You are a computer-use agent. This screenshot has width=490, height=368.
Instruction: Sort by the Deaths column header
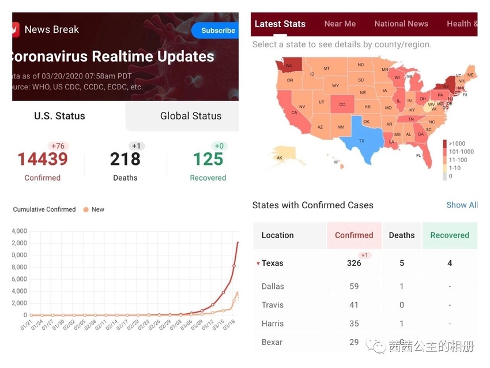[x=402, y=235]
